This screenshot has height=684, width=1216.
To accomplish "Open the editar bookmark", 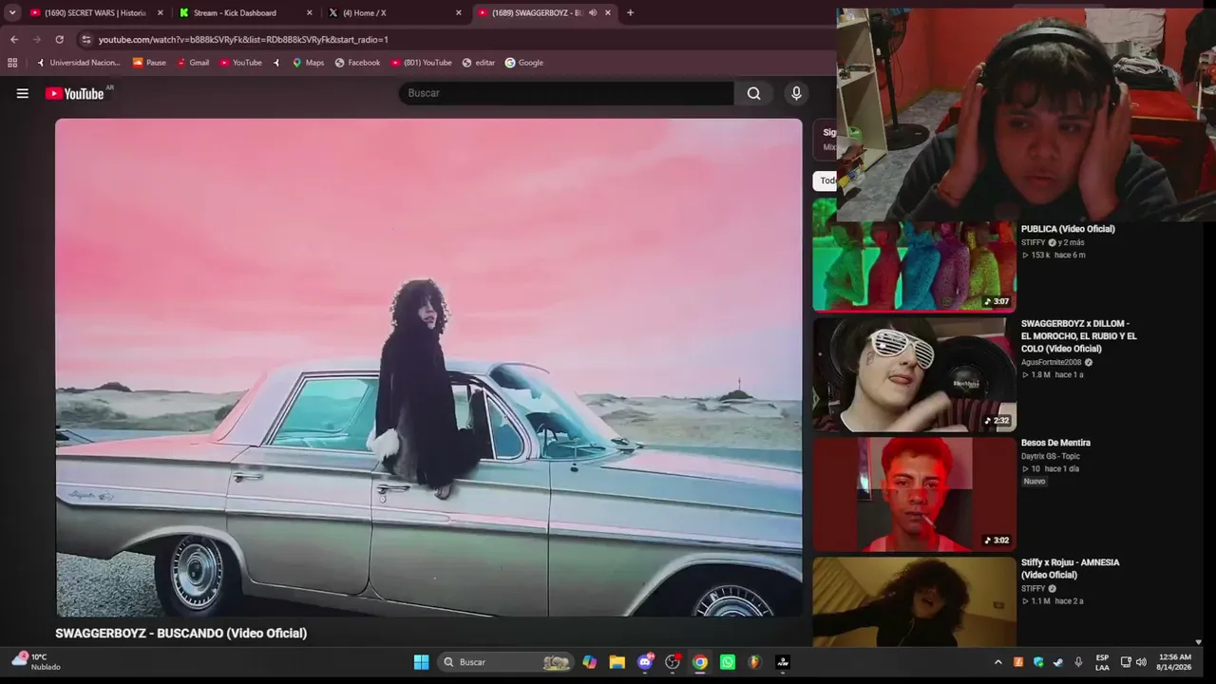I will click(x=479, y=63).
